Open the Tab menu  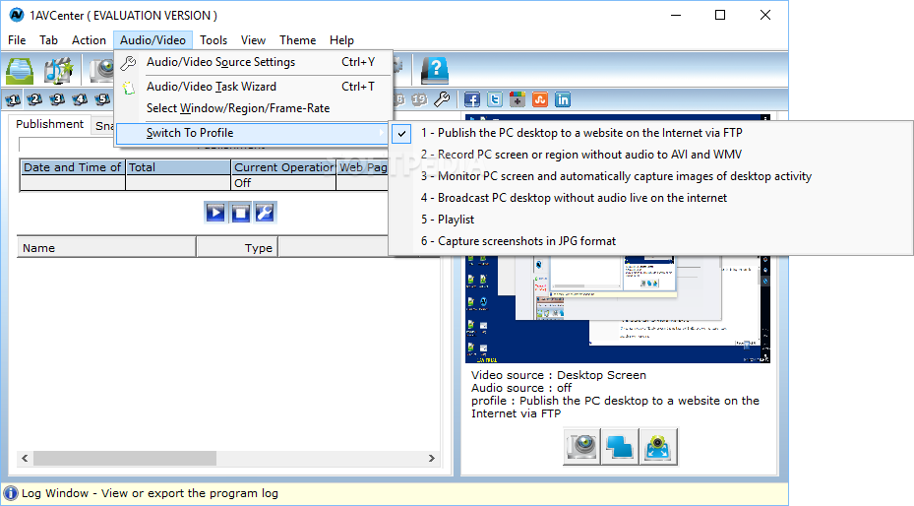pos(48,40)
